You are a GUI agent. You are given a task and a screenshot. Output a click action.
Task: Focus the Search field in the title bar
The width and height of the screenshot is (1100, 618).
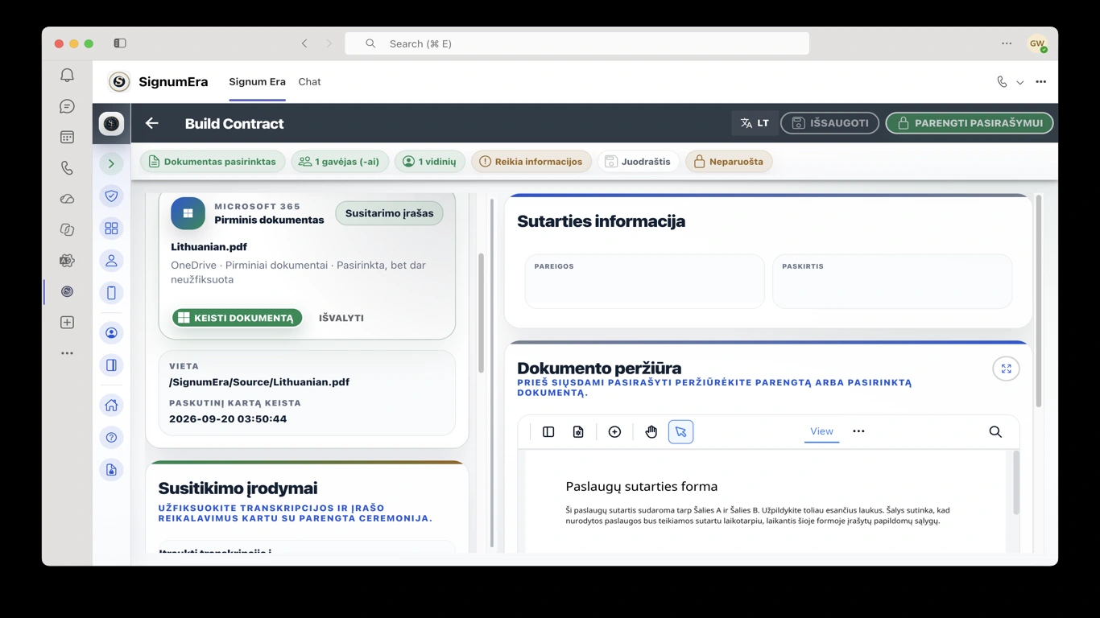coord(577,43)
